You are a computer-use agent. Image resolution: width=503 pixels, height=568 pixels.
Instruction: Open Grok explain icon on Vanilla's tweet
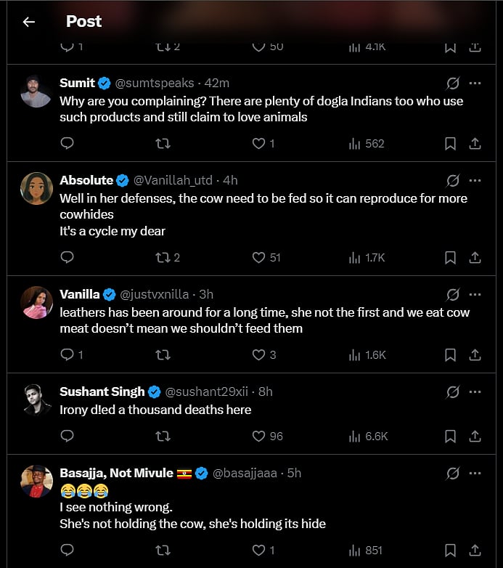point(453,294)
